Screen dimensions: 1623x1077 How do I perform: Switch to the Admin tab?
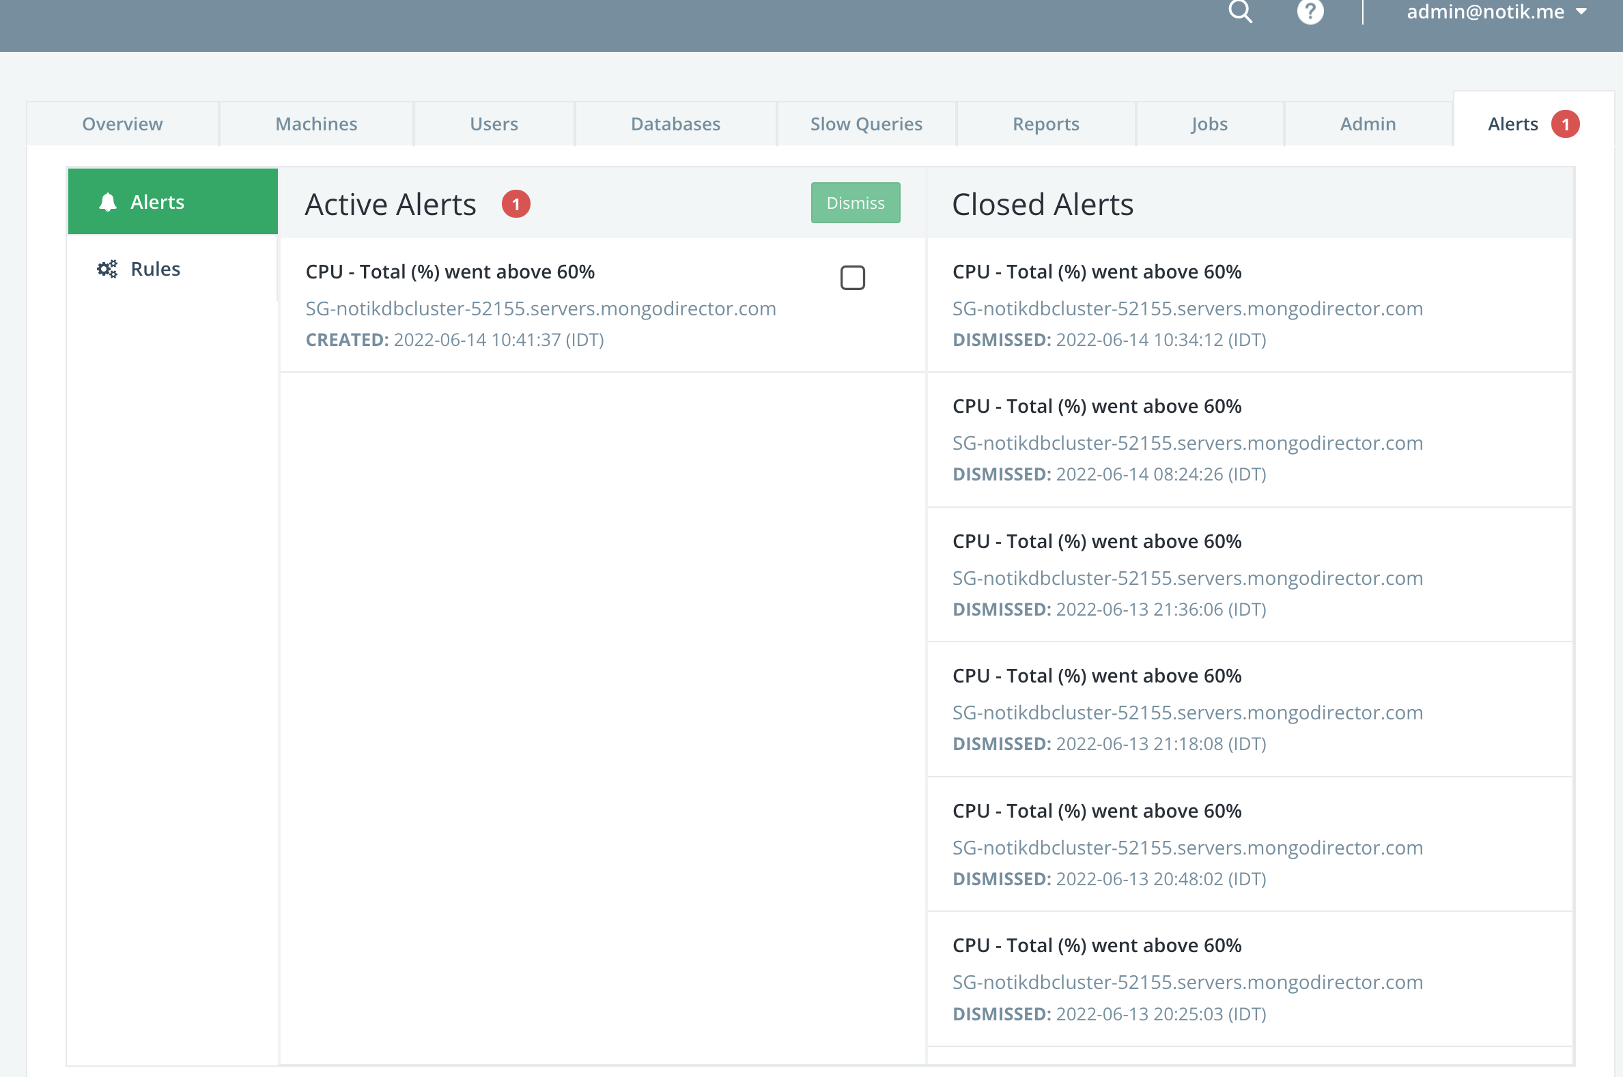[1368, 124]
